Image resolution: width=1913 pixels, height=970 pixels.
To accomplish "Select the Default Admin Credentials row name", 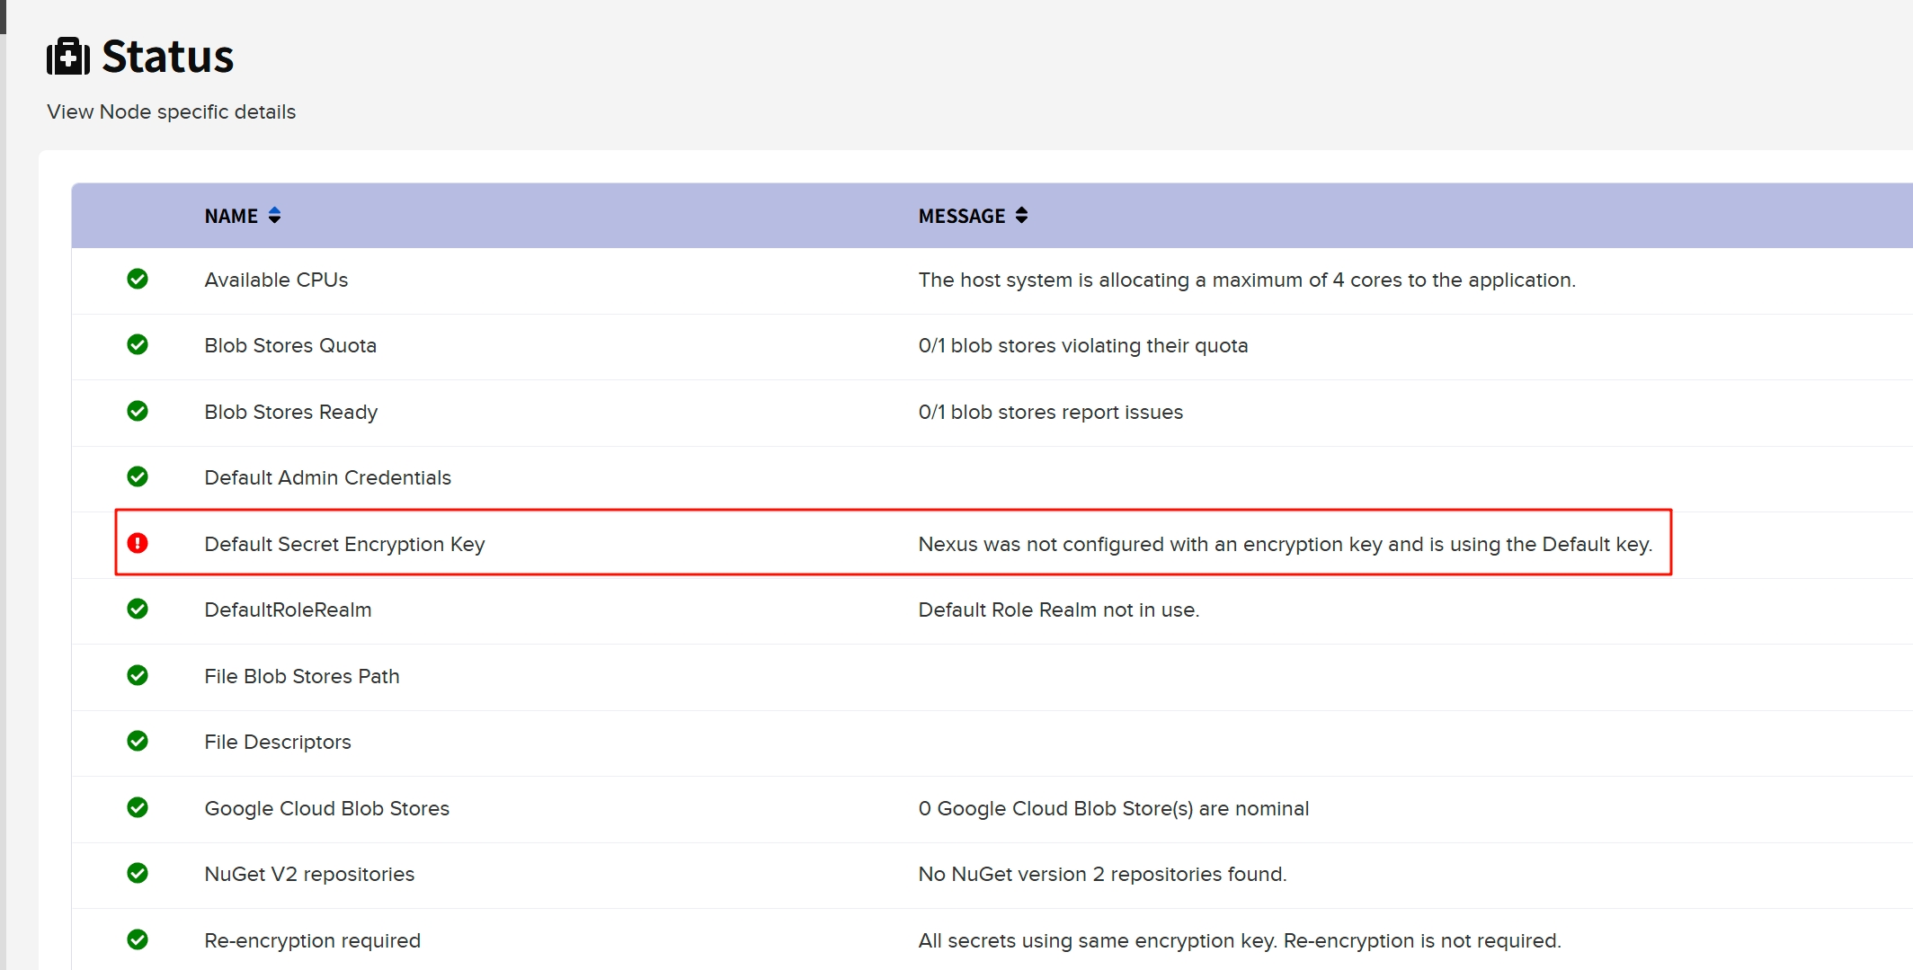I will click(x=327, y=478).
